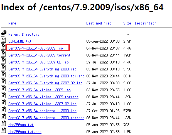Viewport: 172px width, 135px height.
Task: Click the page heading Index of /centos/7.9.2009
Action: click(x=82, y=7)
